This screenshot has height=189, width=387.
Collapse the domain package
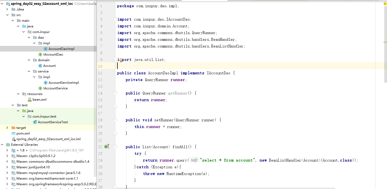pos(29,60)
